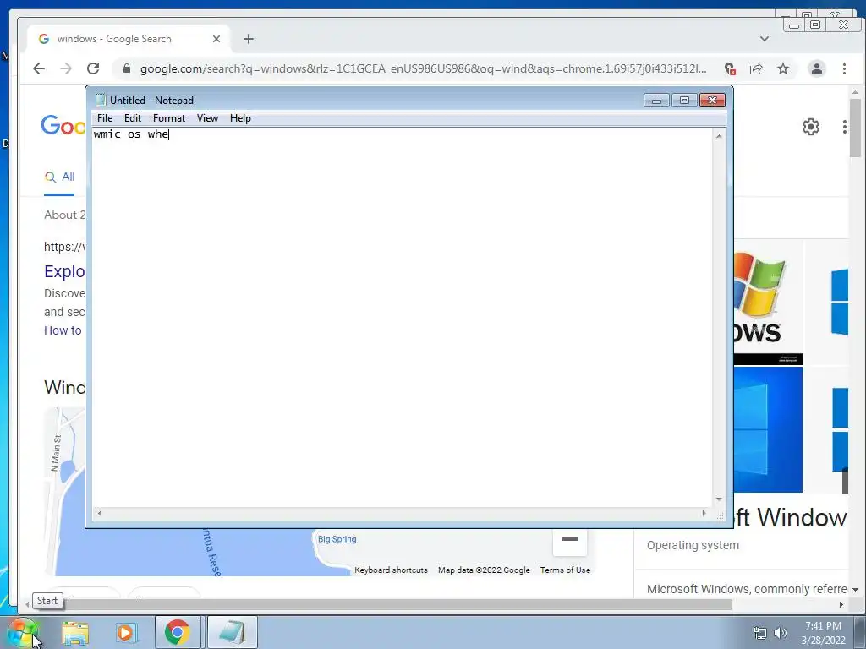This screenshot has height=649, width=866.
Task: Click the taskbar clock showing 7:41 PM
Action: tap(823, 633)
